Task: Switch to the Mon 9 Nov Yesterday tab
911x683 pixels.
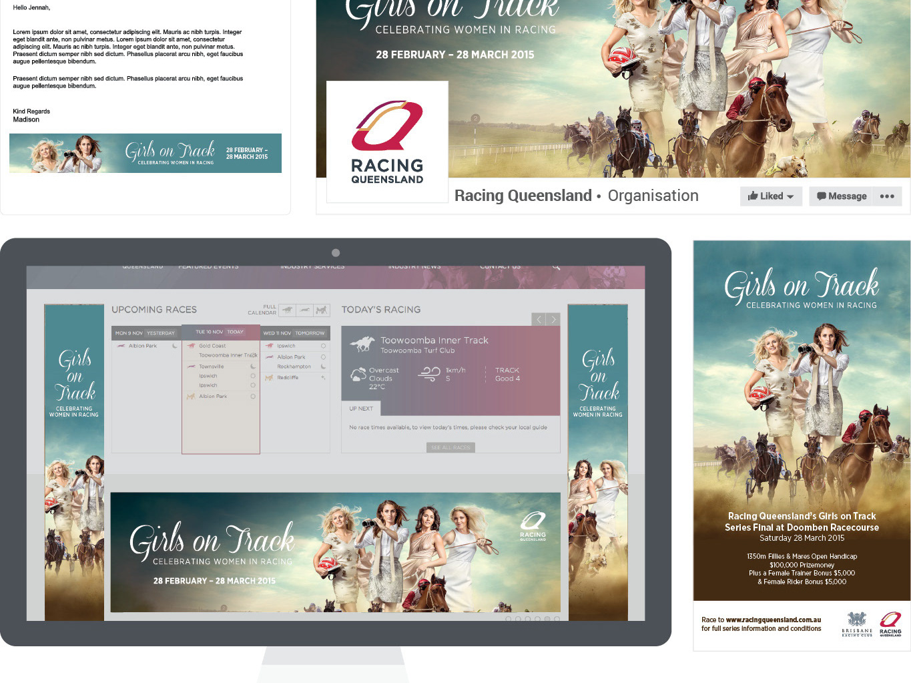Action: pos(145,332)
